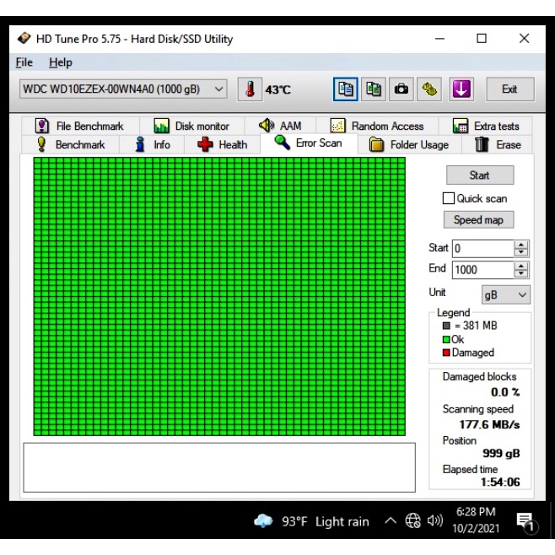This screenshot has height=555, width=555.
Task: Enable the Quick scan checkbox
Action: [x=449, y=198]
